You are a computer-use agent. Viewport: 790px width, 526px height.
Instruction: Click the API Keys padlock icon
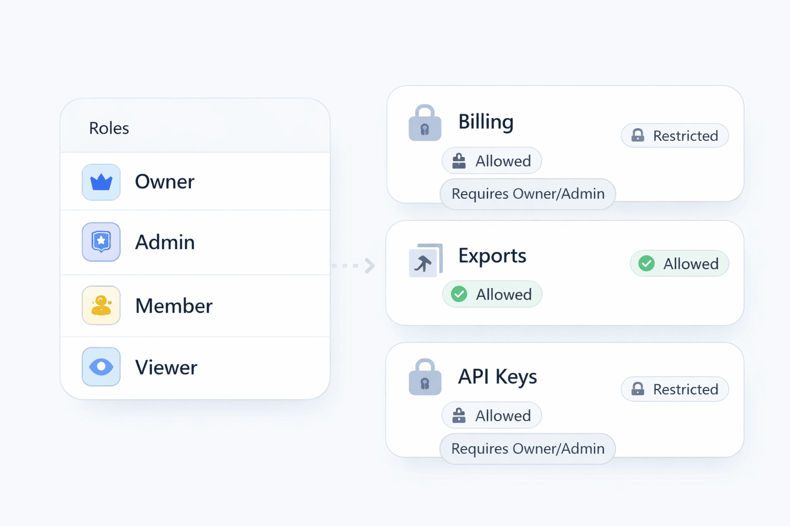coord(425,378)
